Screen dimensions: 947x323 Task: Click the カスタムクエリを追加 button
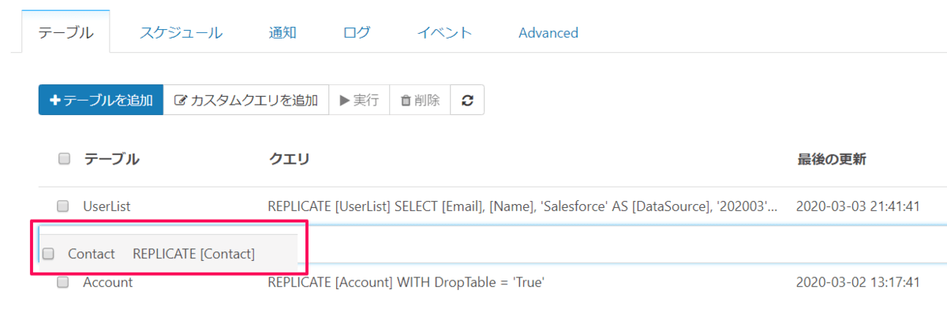pyautogui.click(x=245, y=100)
